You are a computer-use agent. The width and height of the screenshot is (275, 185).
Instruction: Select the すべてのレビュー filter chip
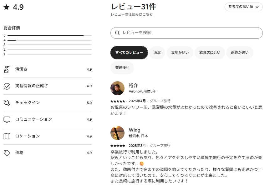coord(129,52)
